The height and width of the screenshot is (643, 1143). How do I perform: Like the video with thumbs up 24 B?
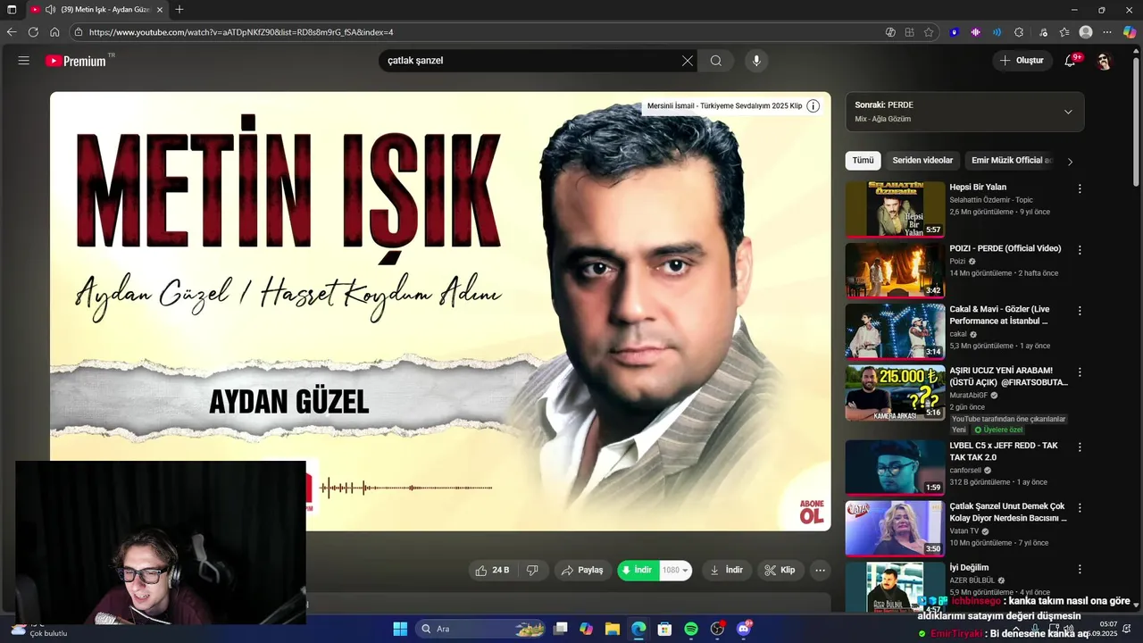(493, 570)
